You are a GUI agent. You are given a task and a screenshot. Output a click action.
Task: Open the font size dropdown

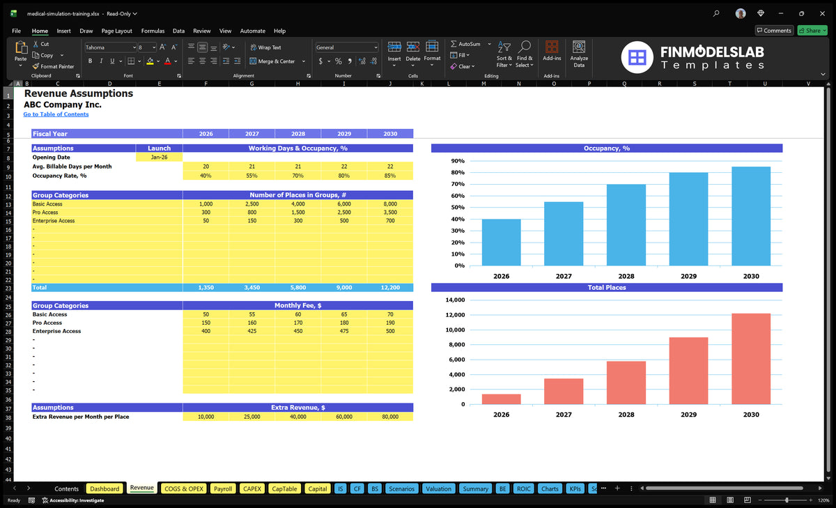(154, 47)
